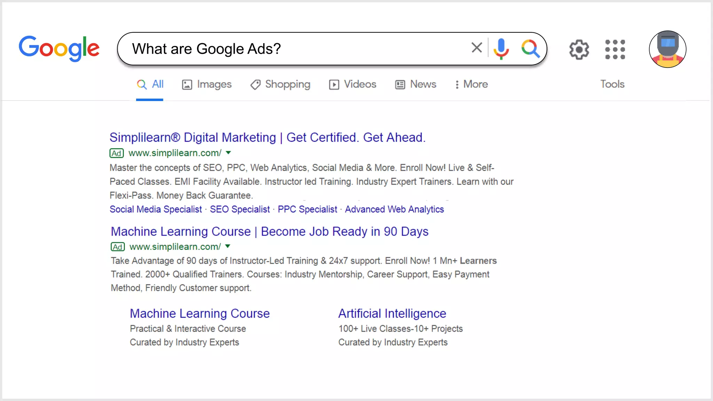This screenshot has height=401, width=713.
Task: Click the magnifying glass search icon
Action: pyautogui.click(x=530, y=48)
